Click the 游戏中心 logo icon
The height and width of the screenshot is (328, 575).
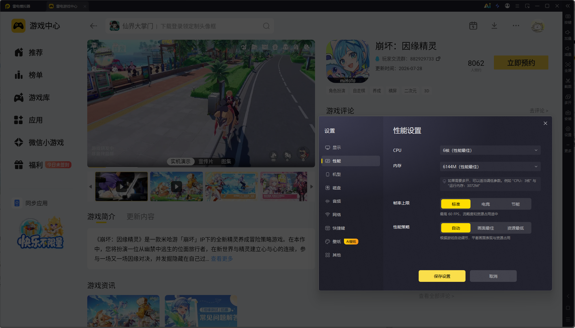coord(18,26)
